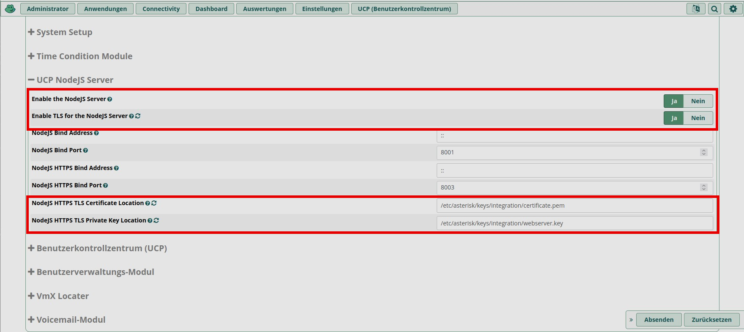Expand the System Setup section
The width and height of the screenshot is (744, 332).
60,32
